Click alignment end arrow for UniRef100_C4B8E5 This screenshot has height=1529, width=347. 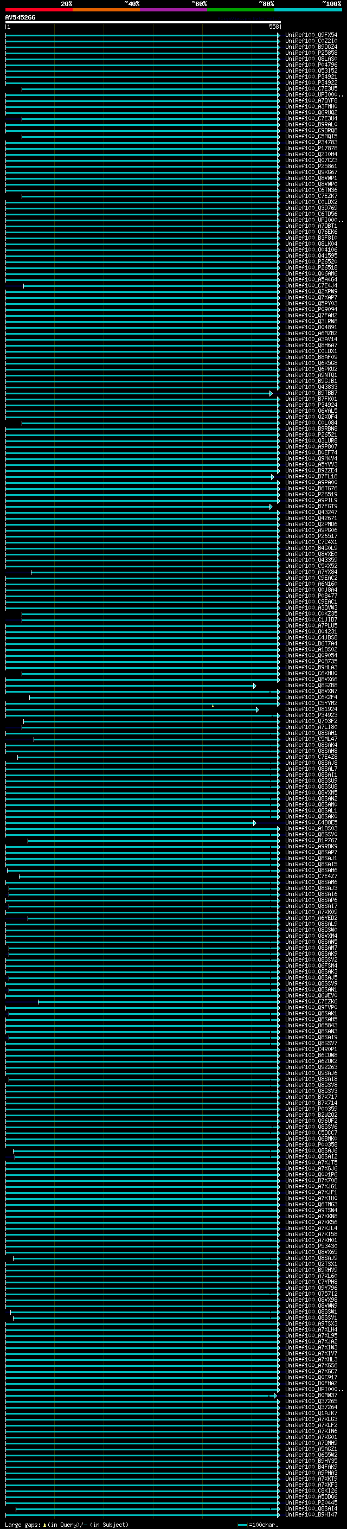pos(254,823)
